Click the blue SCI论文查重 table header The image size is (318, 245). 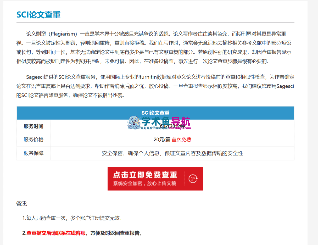click(x=155, y=113)
